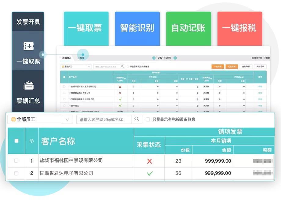
Task: Click 999,999.00 amount in 盐城市 enlarged row
Action: click(218, 161)
